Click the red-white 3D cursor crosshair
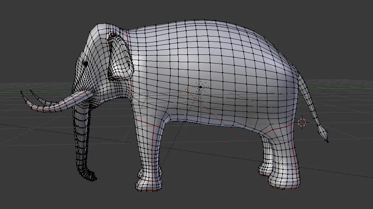Viewport: 373px width, 209px height. coord(302,123)
